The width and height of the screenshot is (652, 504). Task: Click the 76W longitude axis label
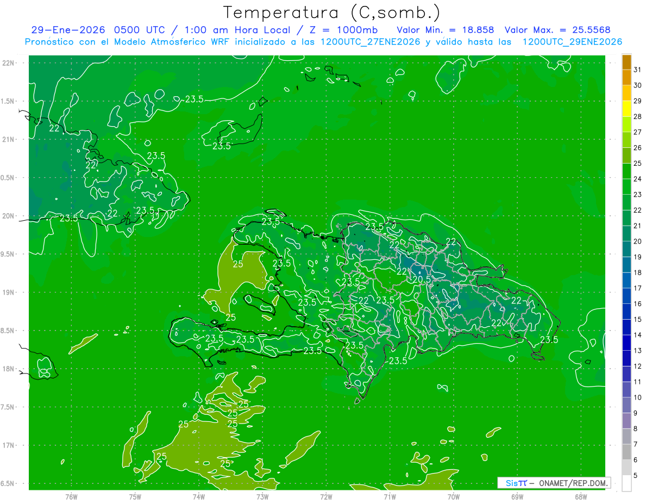(71, 496)
